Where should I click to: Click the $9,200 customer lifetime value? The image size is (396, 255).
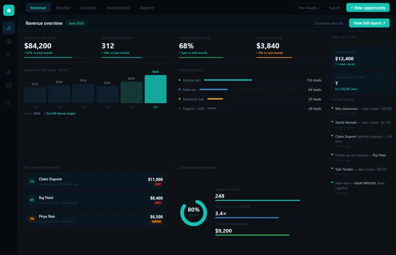[x=223, y=231]
